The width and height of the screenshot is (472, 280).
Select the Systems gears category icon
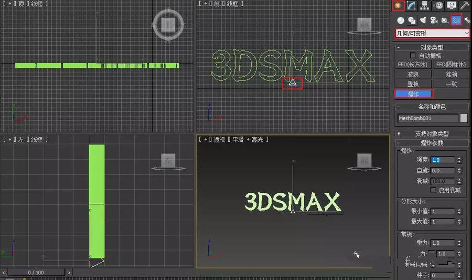pyautogui.click(x=467, y=20)
